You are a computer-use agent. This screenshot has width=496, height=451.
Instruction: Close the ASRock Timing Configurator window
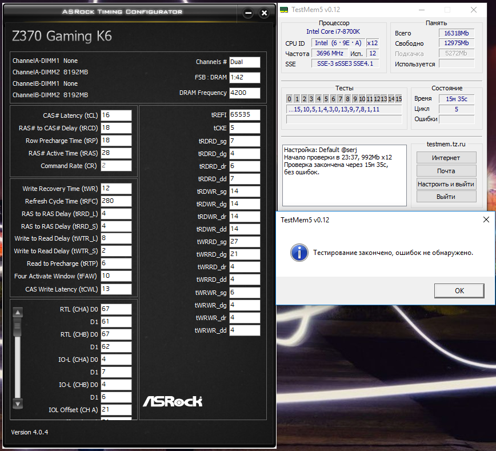pos(265,13)
